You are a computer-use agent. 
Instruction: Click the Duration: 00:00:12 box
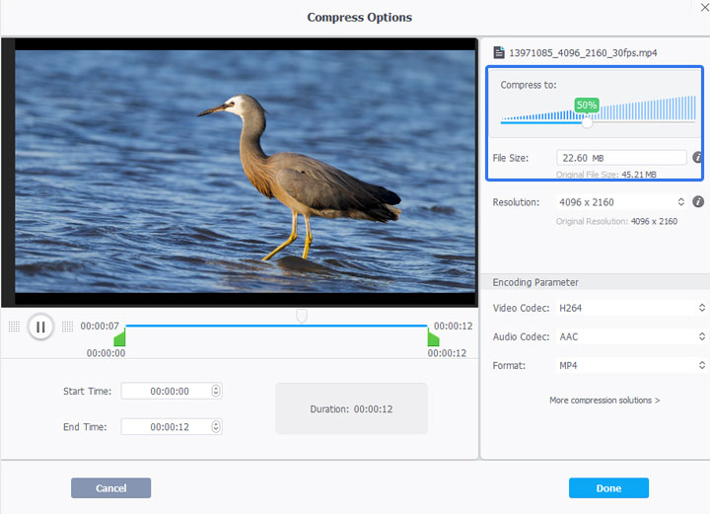[x=351, y=408]
